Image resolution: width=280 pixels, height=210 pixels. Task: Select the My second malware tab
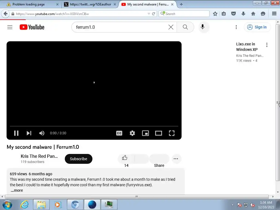click(x=148, y=4)
